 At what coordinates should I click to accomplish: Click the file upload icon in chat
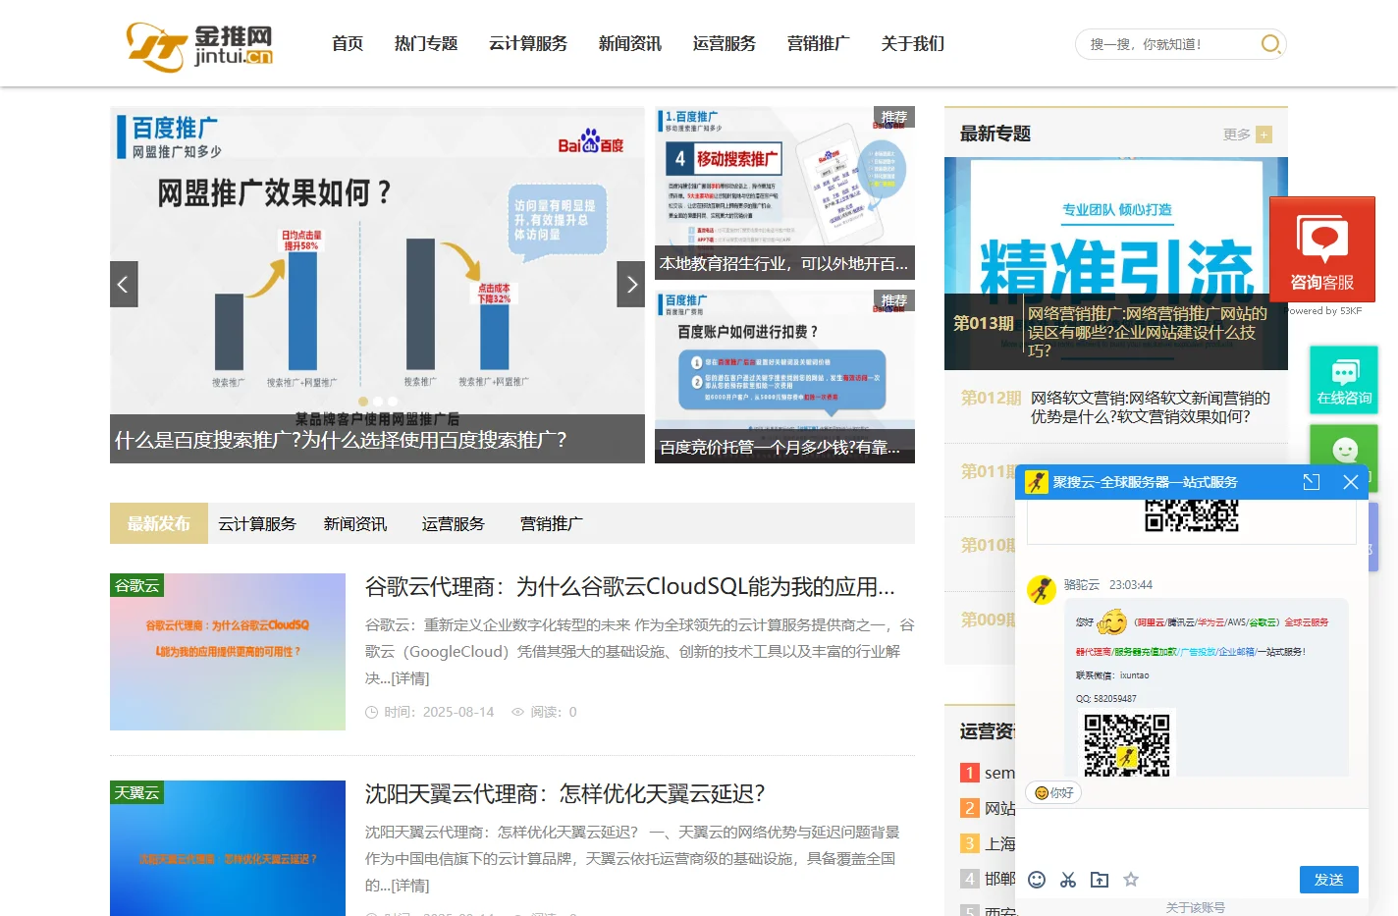1100,880
